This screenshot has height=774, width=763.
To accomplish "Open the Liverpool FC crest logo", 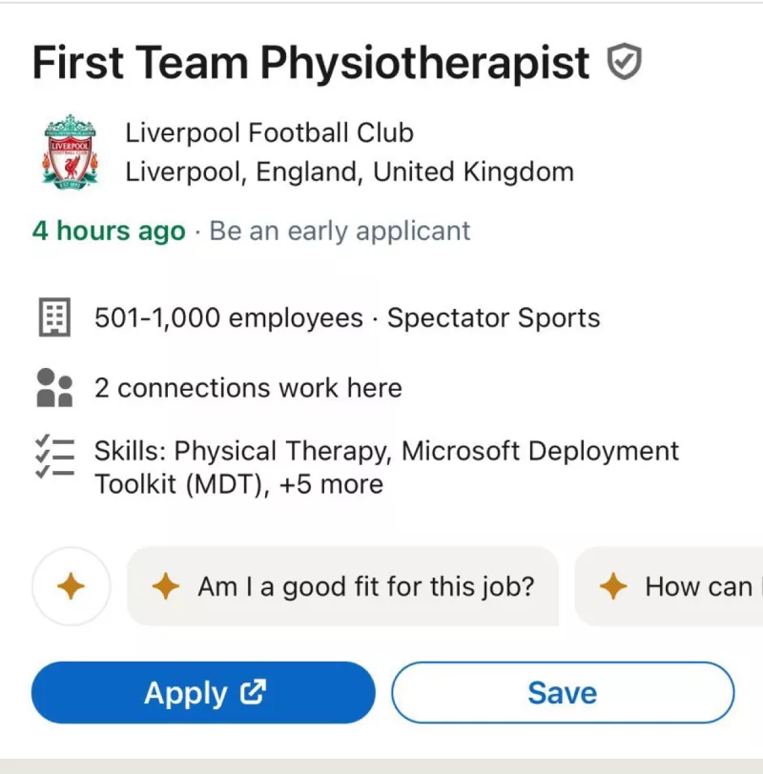I will click(x=70, y=152).
